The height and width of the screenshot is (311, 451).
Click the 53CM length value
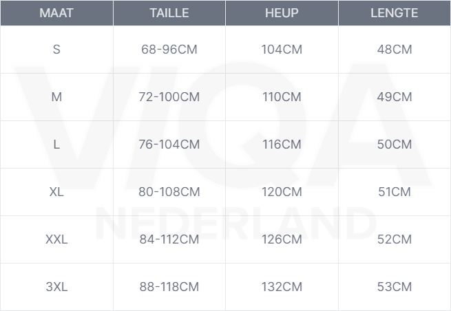pos(395,287)
